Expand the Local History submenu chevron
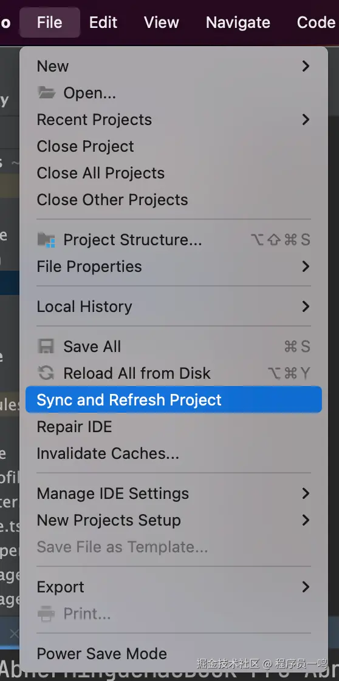This screenshot has height=681, width=339. point(306,307)
